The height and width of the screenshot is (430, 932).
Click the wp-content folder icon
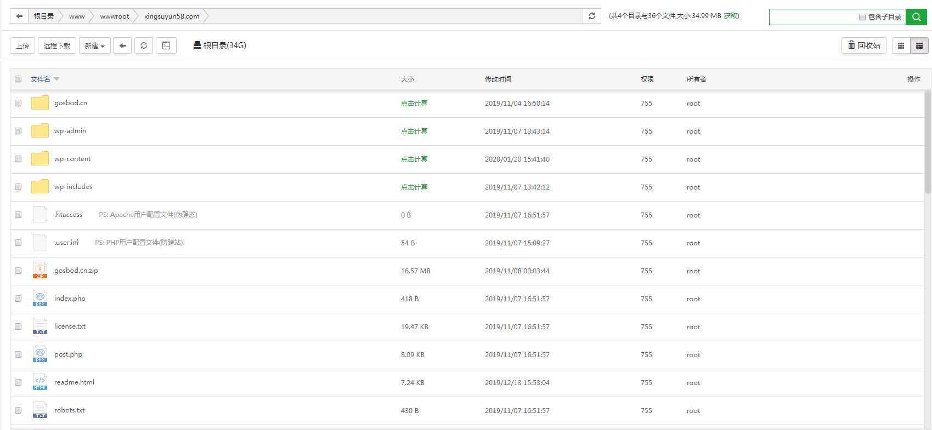tap(39, 159)
